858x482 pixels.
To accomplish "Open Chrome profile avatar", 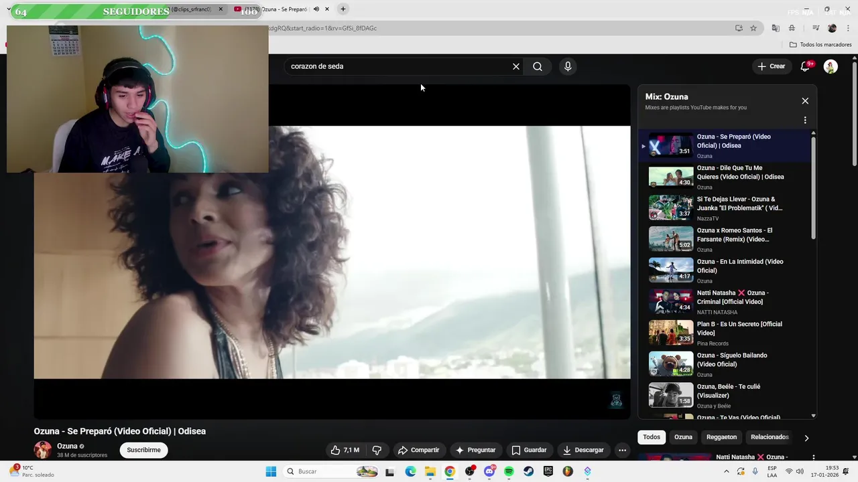I will [x=832, y=28].
